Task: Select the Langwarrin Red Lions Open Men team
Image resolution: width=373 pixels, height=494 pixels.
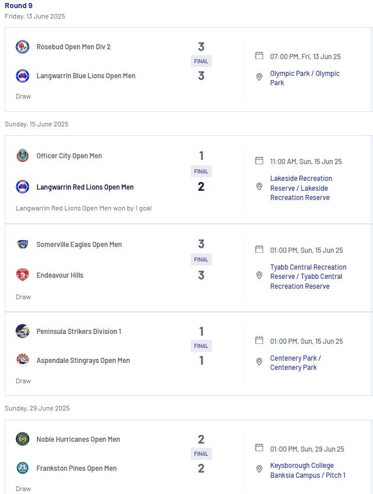Action: (85, 187)
